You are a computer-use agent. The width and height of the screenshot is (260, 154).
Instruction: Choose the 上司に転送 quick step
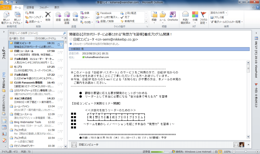pyautogui.click(x=128, y=13)
